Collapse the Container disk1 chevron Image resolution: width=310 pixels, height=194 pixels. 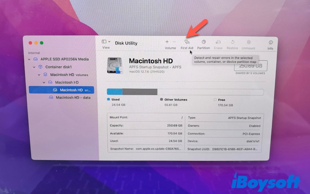tap(34, 67)
